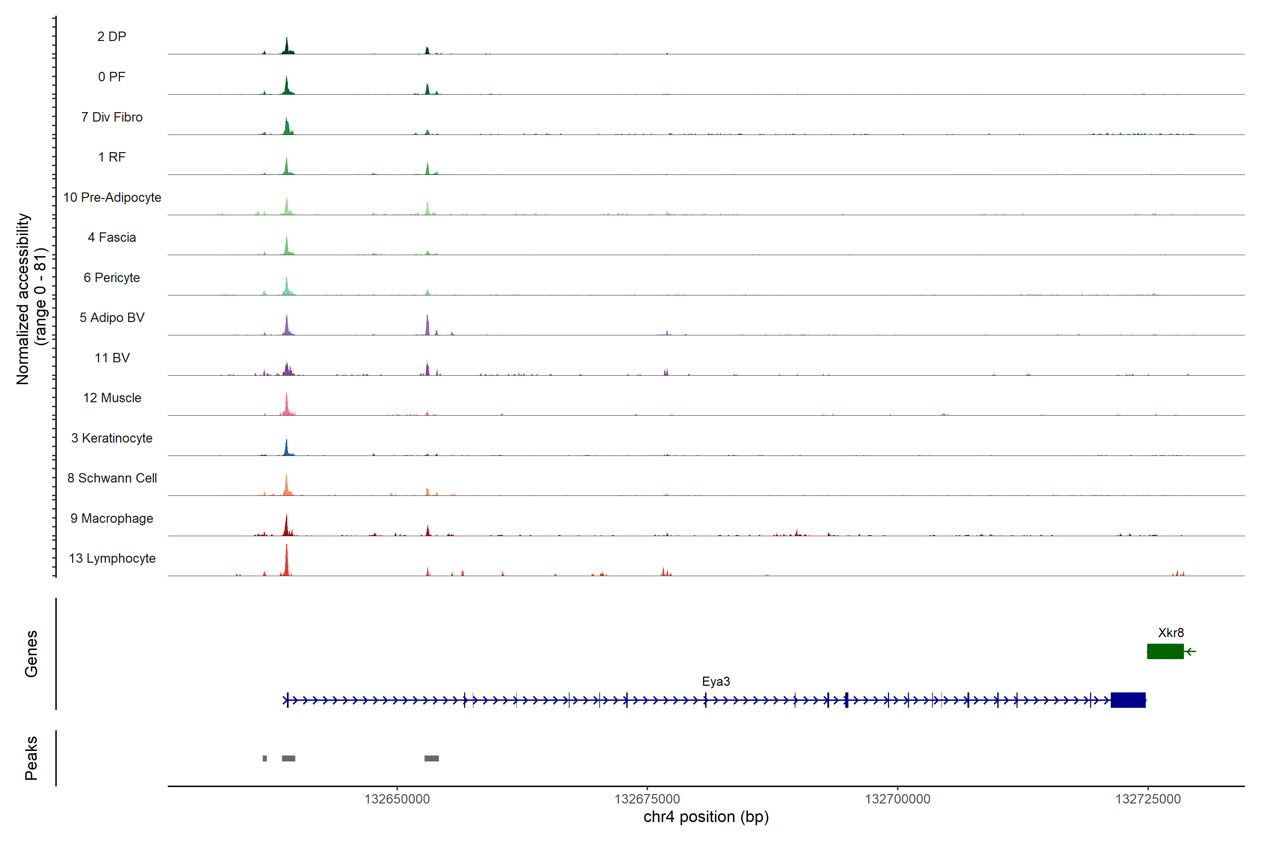The height and width of the screenshot is (841, 1261).
Task: Click the Xkr8 direction arrow
Action: [x=1190, y=651]
